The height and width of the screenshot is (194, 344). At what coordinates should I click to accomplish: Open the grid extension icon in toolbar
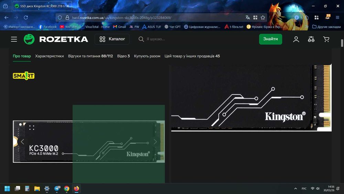[316, 17]
